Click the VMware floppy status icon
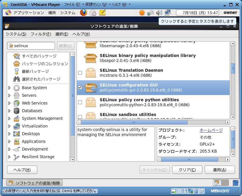The image size is (242, 196). point(185,191)
